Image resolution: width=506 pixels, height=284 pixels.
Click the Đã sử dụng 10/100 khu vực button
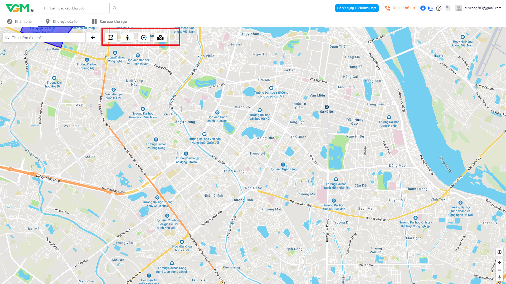[357, 8]
